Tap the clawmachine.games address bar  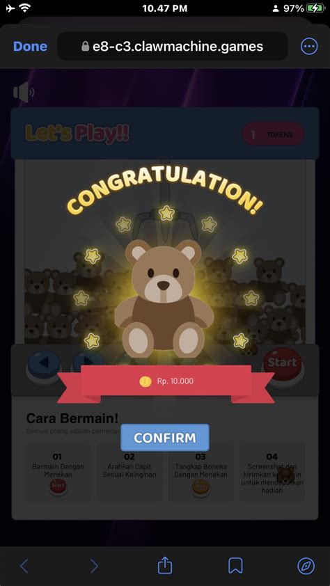point(172,47)
